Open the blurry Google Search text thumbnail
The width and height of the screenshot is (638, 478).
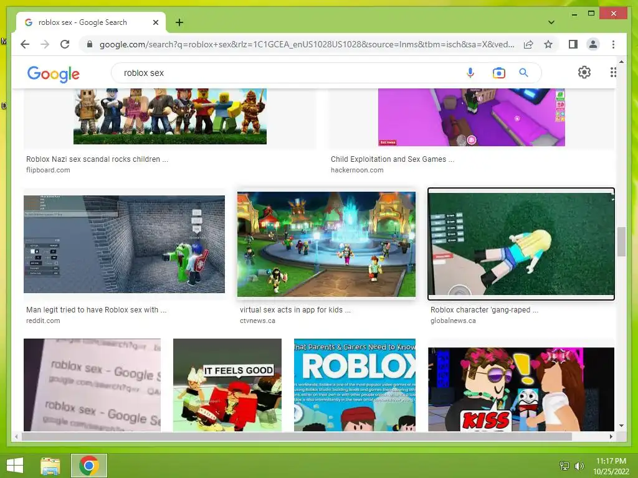pyautogui.click(x=92, y=385)
